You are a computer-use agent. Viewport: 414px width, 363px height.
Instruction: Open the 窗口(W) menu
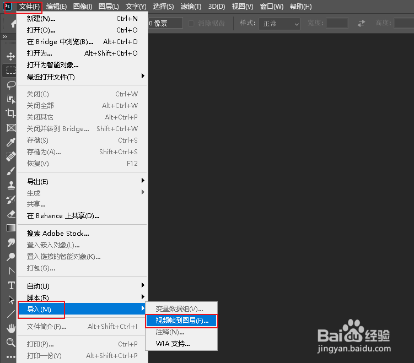coord(271,6)
